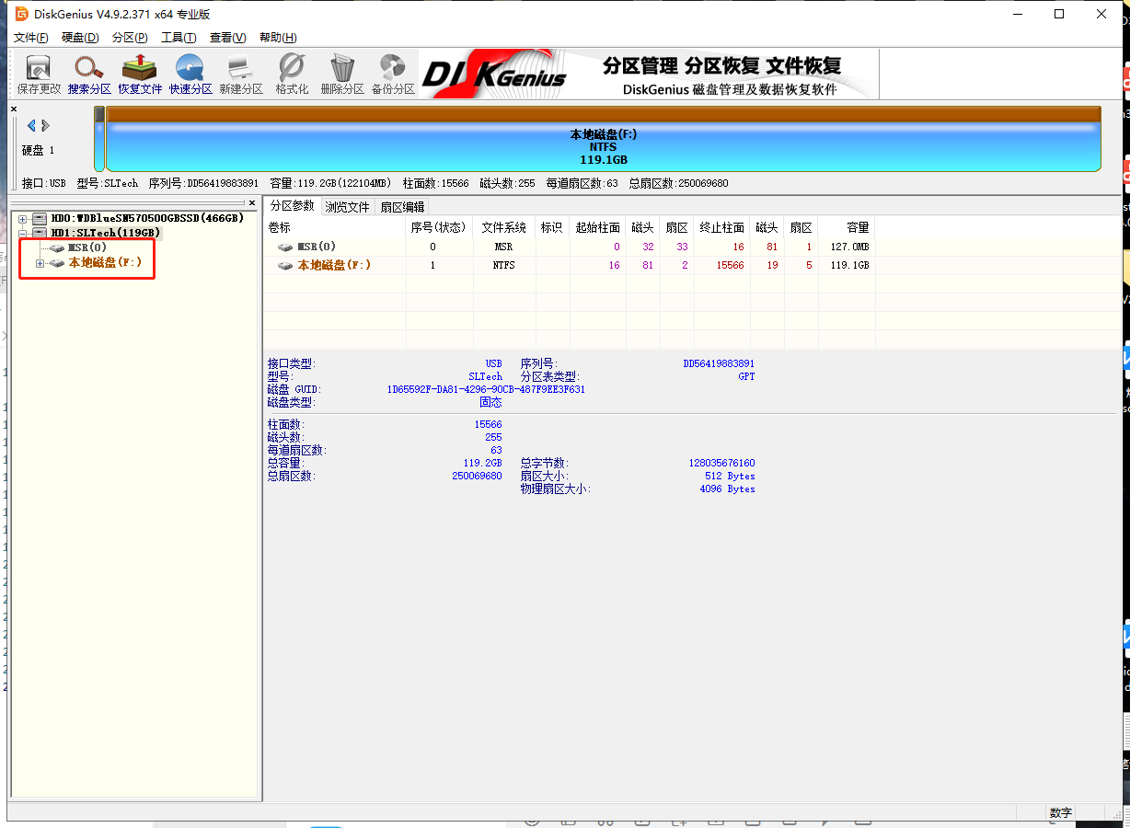The image size is (1130, 828).
Task: Switch to the 分区参数 tab
Action: (x=292, y=206)
